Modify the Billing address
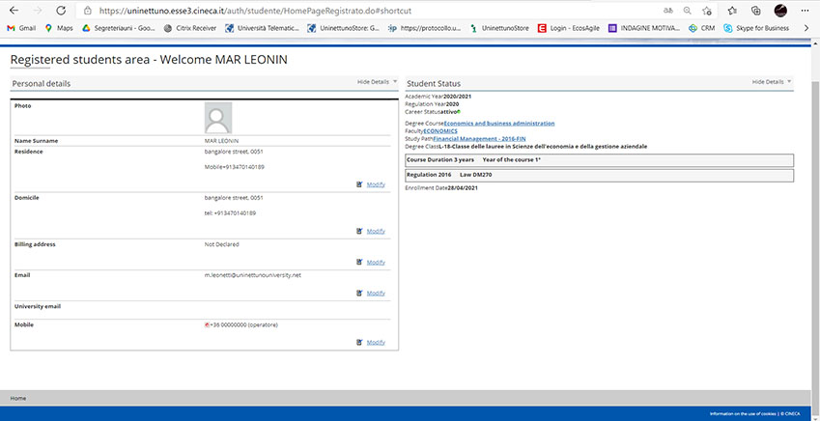 376,263
